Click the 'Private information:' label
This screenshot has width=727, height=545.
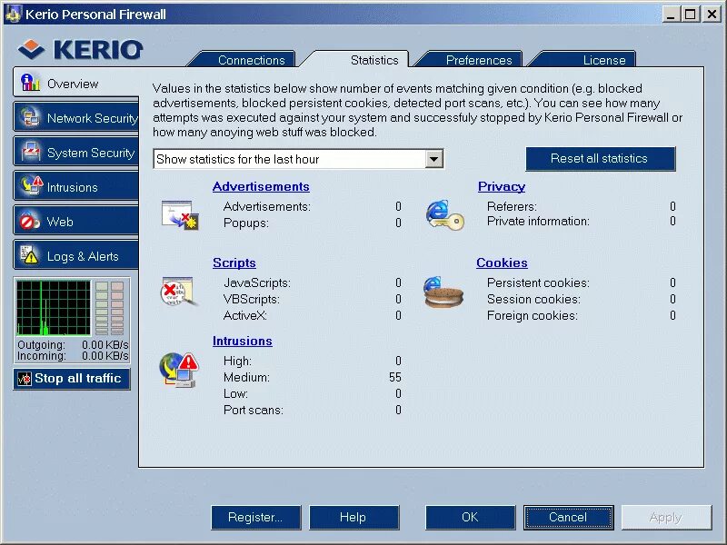click(538, 221)
